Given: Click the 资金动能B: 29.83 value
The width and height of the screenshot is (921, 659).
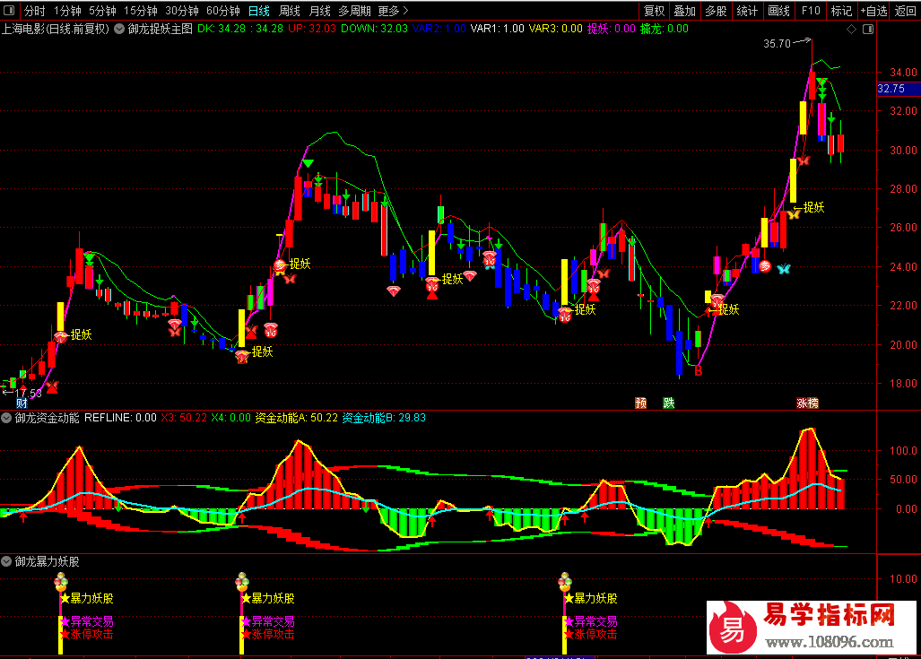Looking at the screenshot, I should tap(384, 418).
